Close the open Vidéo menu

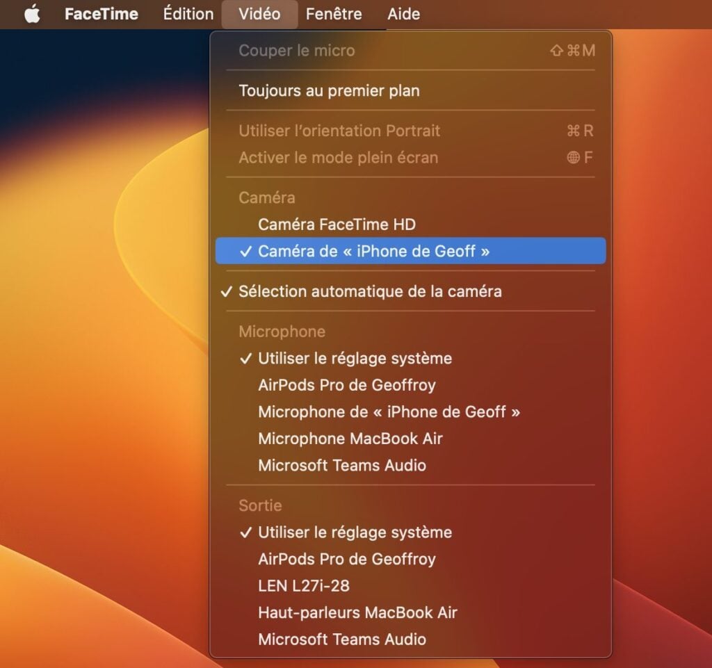pos(259,14)
